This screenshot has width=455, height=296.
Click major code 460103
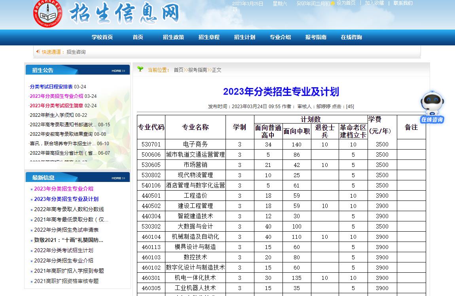click(151, 257)
